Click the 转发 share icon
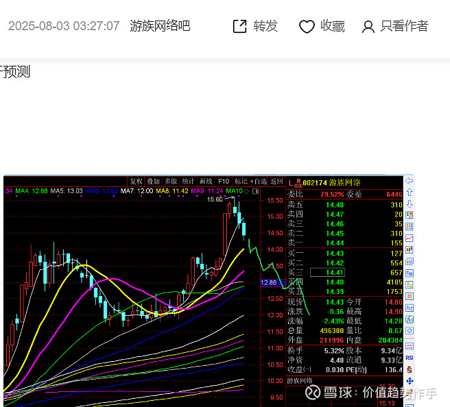The width and height of the screenshot is (450, 407). point(239,26)
